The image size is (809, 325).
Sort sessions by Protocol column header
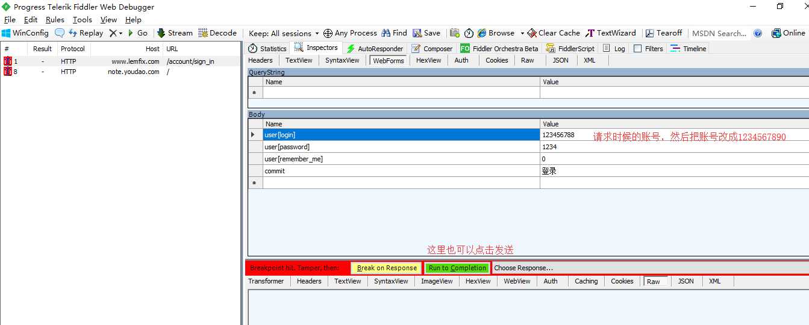pos(73,49)
